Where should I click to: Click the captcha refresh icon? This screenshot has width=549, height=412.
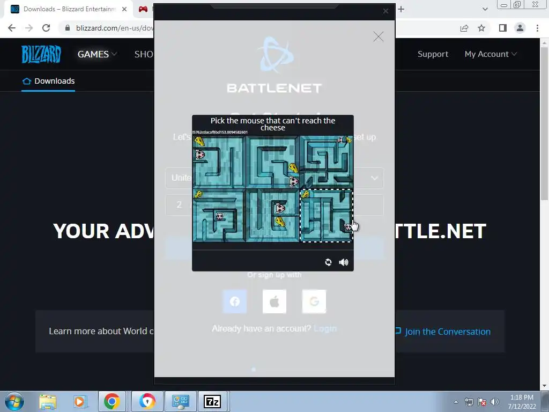[328, 262]
